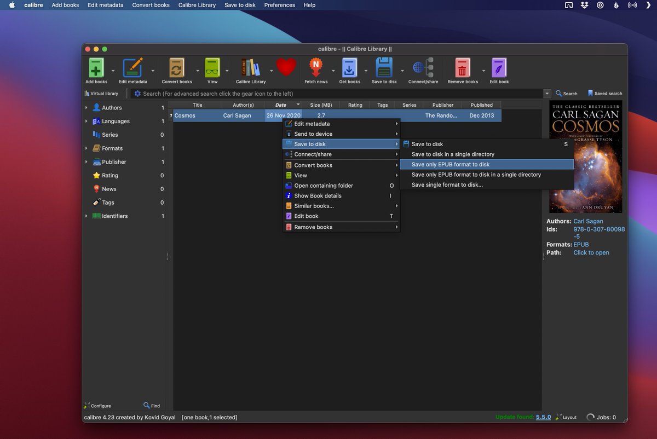The height and width of the screenshot is (439, 657).
Task: Click the Add books toolbar icon
Action: coord(96,68)
